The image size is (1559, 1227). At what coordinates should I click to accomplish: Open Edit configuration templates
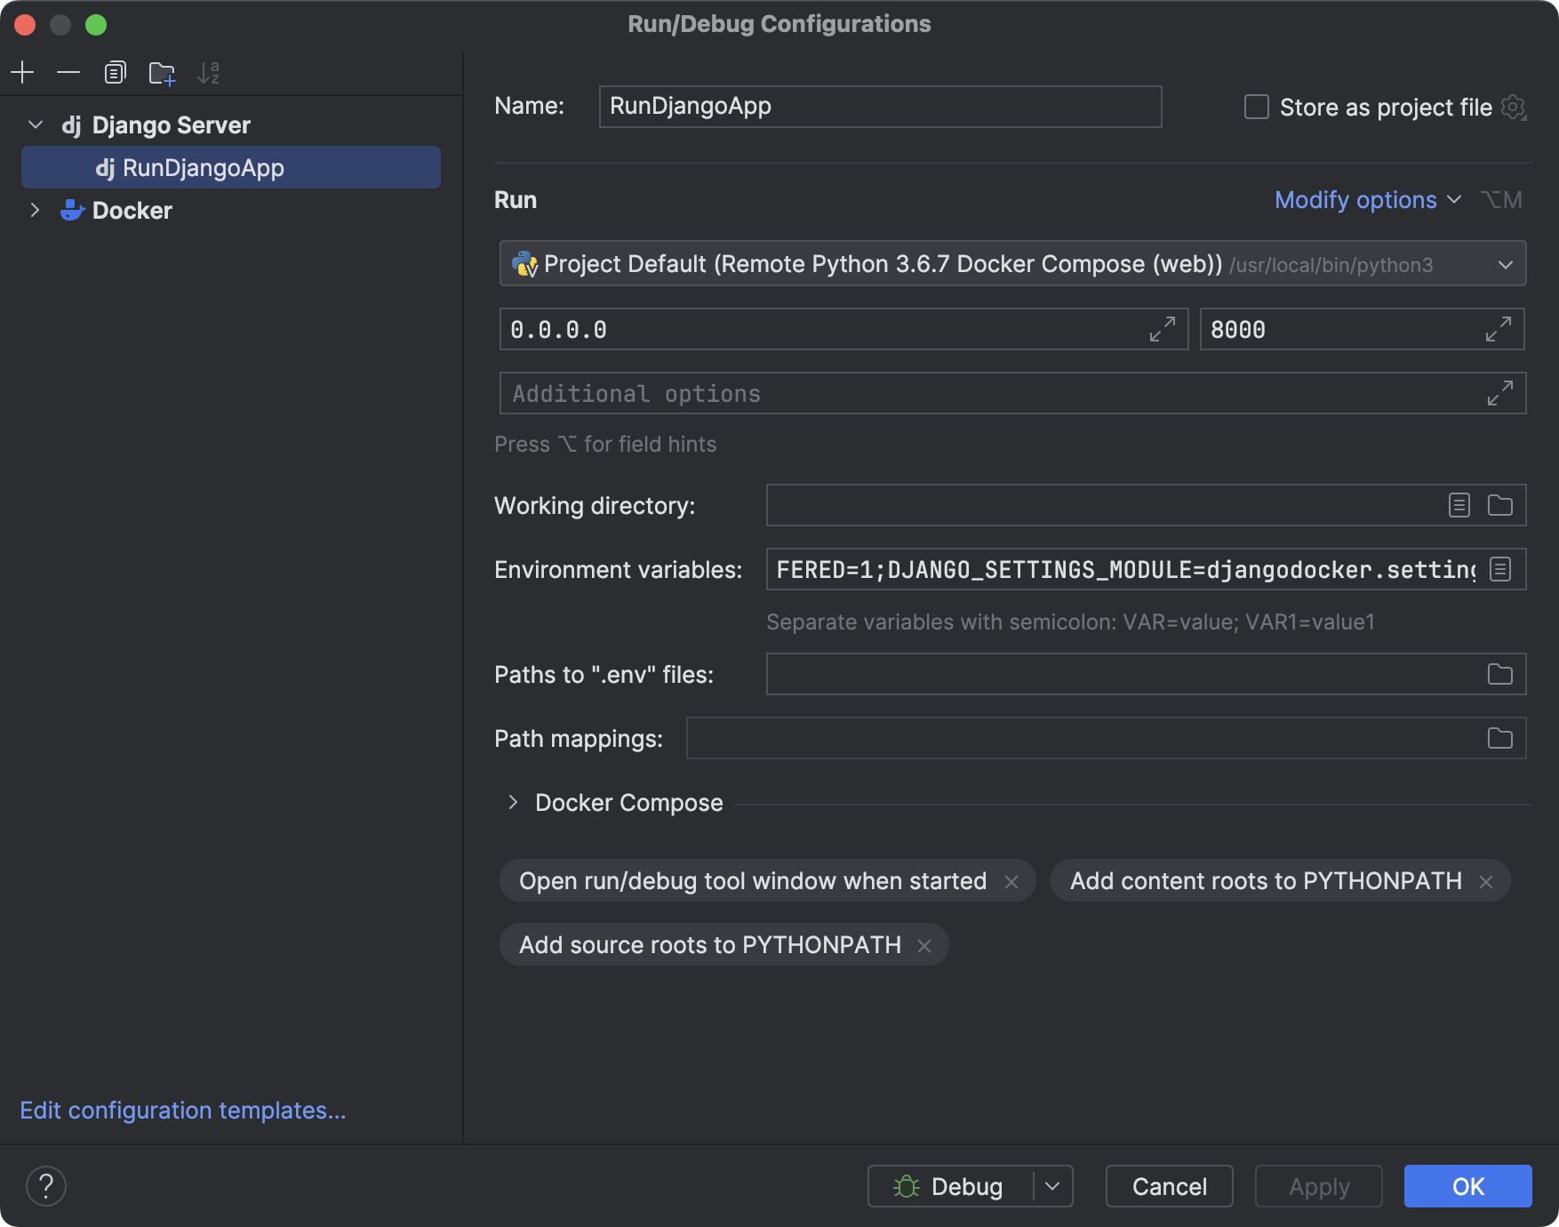click(x=182, y=1111)
